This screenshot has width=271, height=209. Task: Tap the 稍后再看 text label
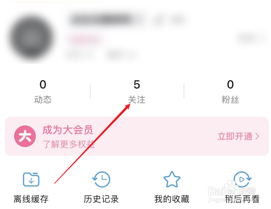[x=242, y=199]
